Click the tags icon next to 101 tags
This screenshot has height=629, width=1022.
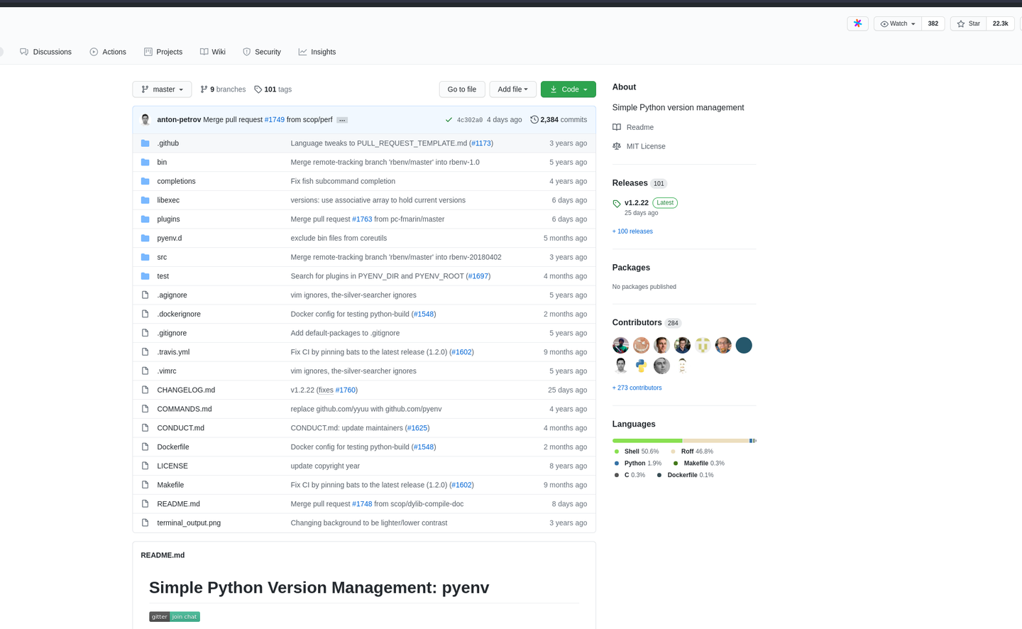pyautogui.click(x=258, y=89)
